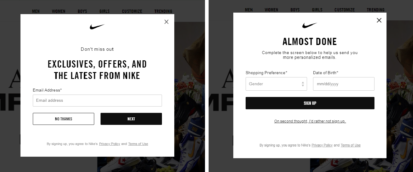The image size is (413, 172).
Task: Open Terms of Use in the Almost Done popup
Action: pos(351,145)
